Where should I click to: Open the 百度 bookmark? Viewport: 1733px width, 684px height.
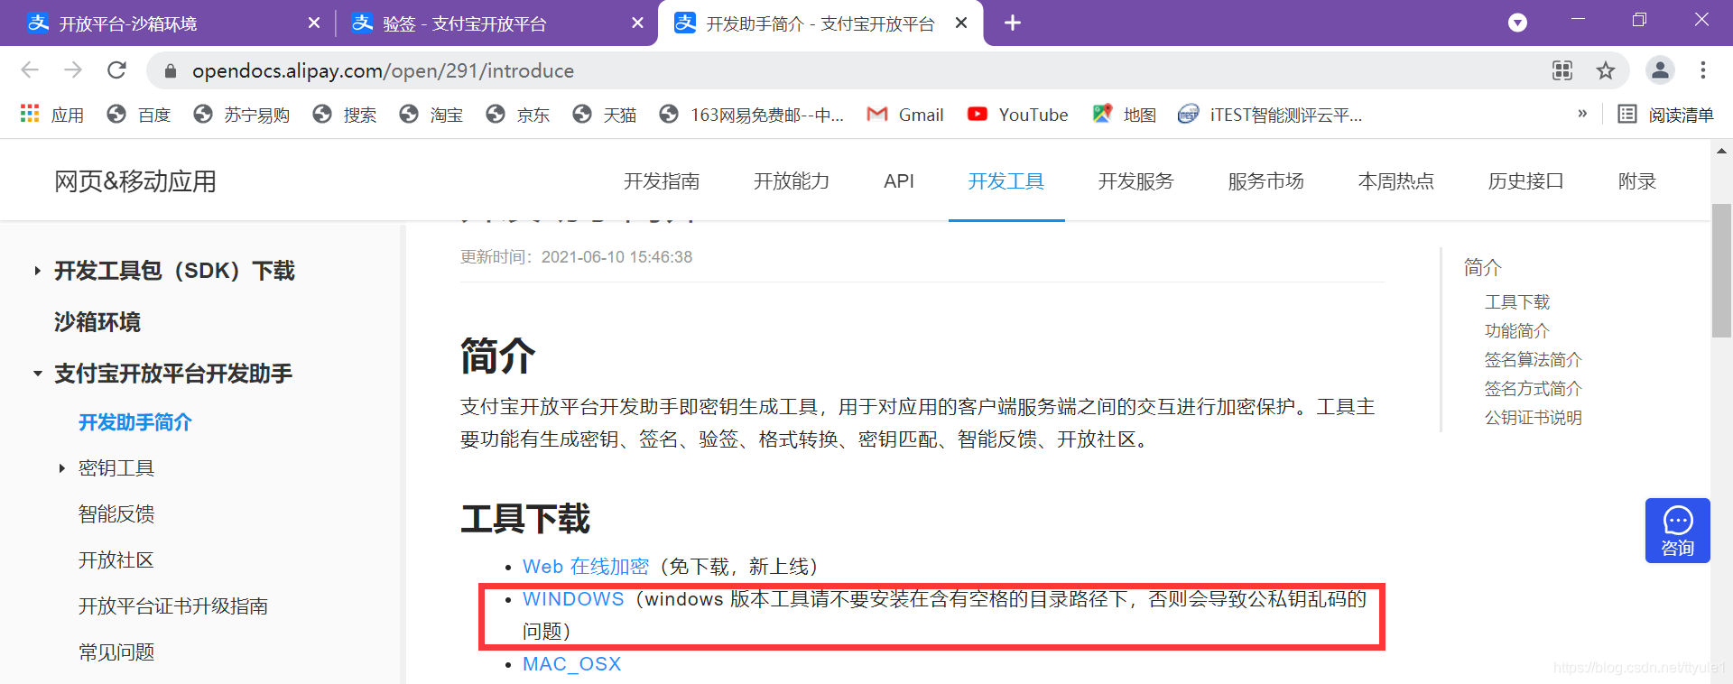139,115
